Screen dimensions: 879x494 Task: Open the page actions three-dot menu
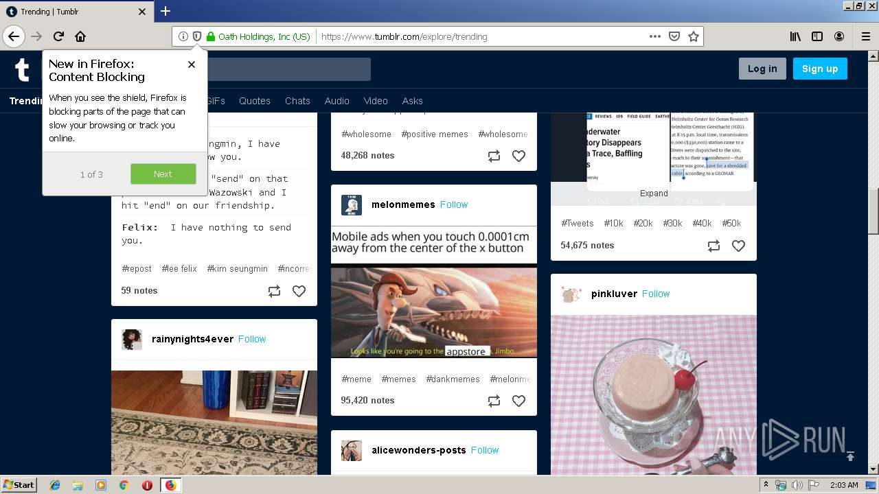tap(655, 36)
